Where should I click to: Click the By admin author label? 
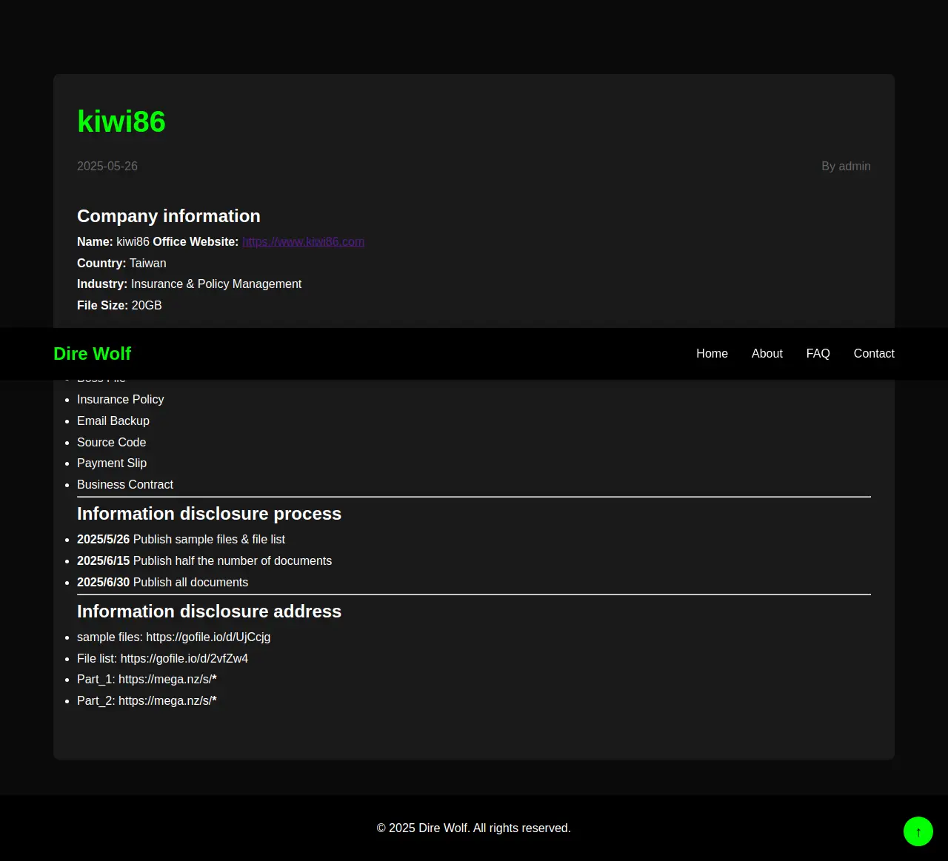tap(846, 167)
